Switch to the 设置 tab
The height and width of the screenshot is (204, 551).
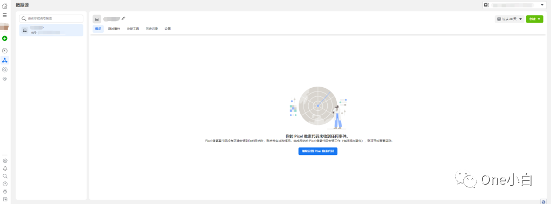click(168, 29)
